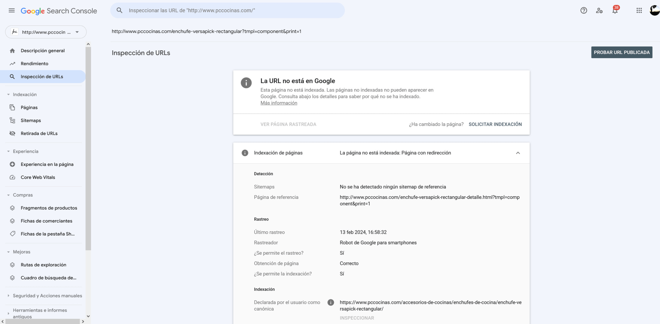Image resolution: width=660 pixels, height=324 pixels.
Task: Focus the Inspeccionar las URL search field
Action: (x=228, y=10)
